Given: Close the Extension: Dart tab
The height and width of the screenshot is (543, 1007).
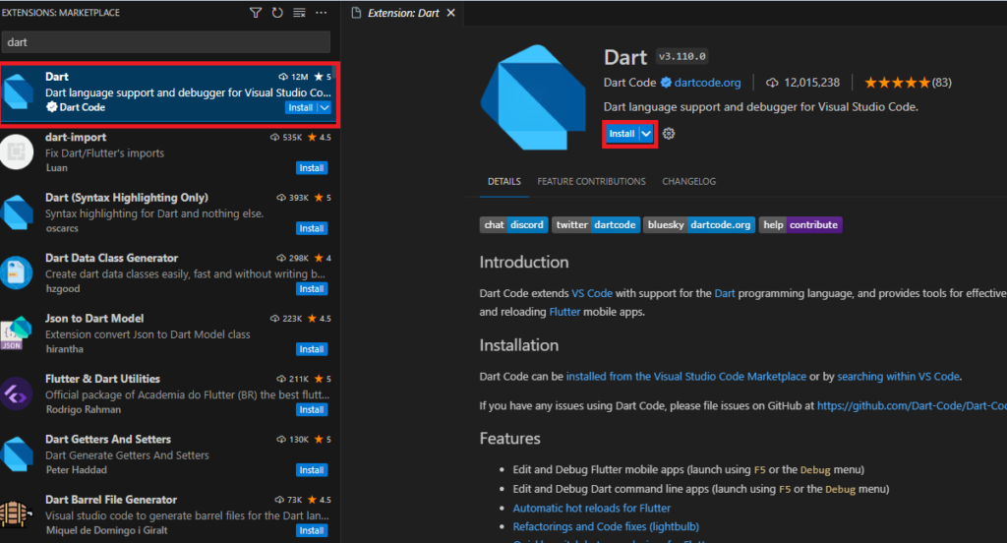Looking at the screenshot, I should tap(450, 13).
